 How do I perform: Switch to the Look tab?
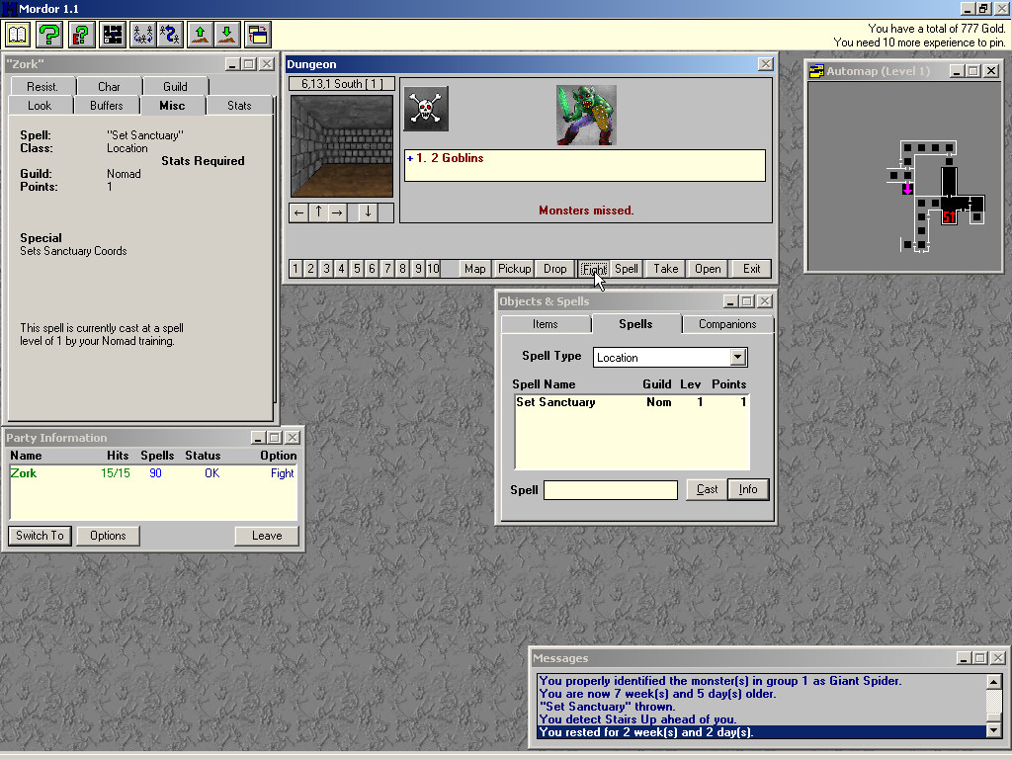[x=40, y=106]
